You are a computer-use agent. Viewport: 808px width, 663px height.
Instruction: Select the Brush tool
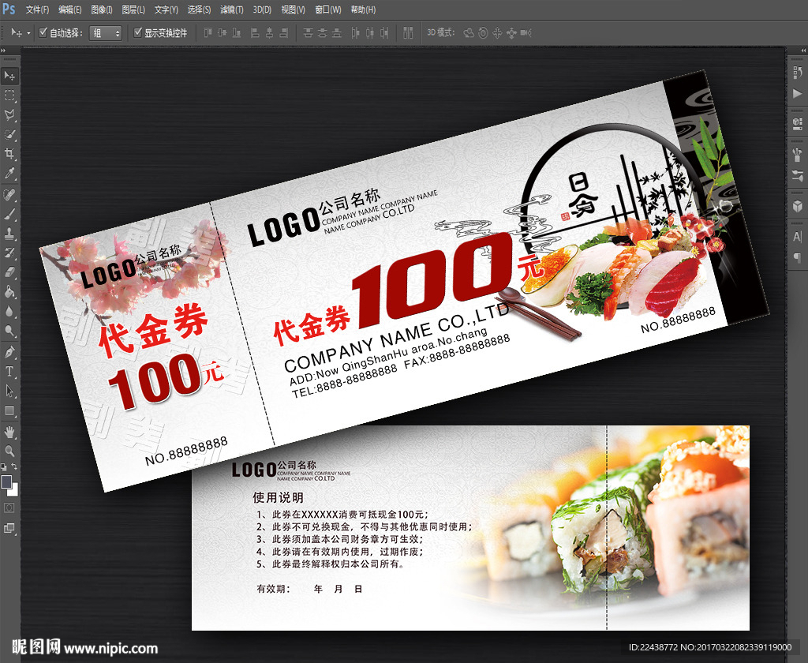[x=9, y=214]
